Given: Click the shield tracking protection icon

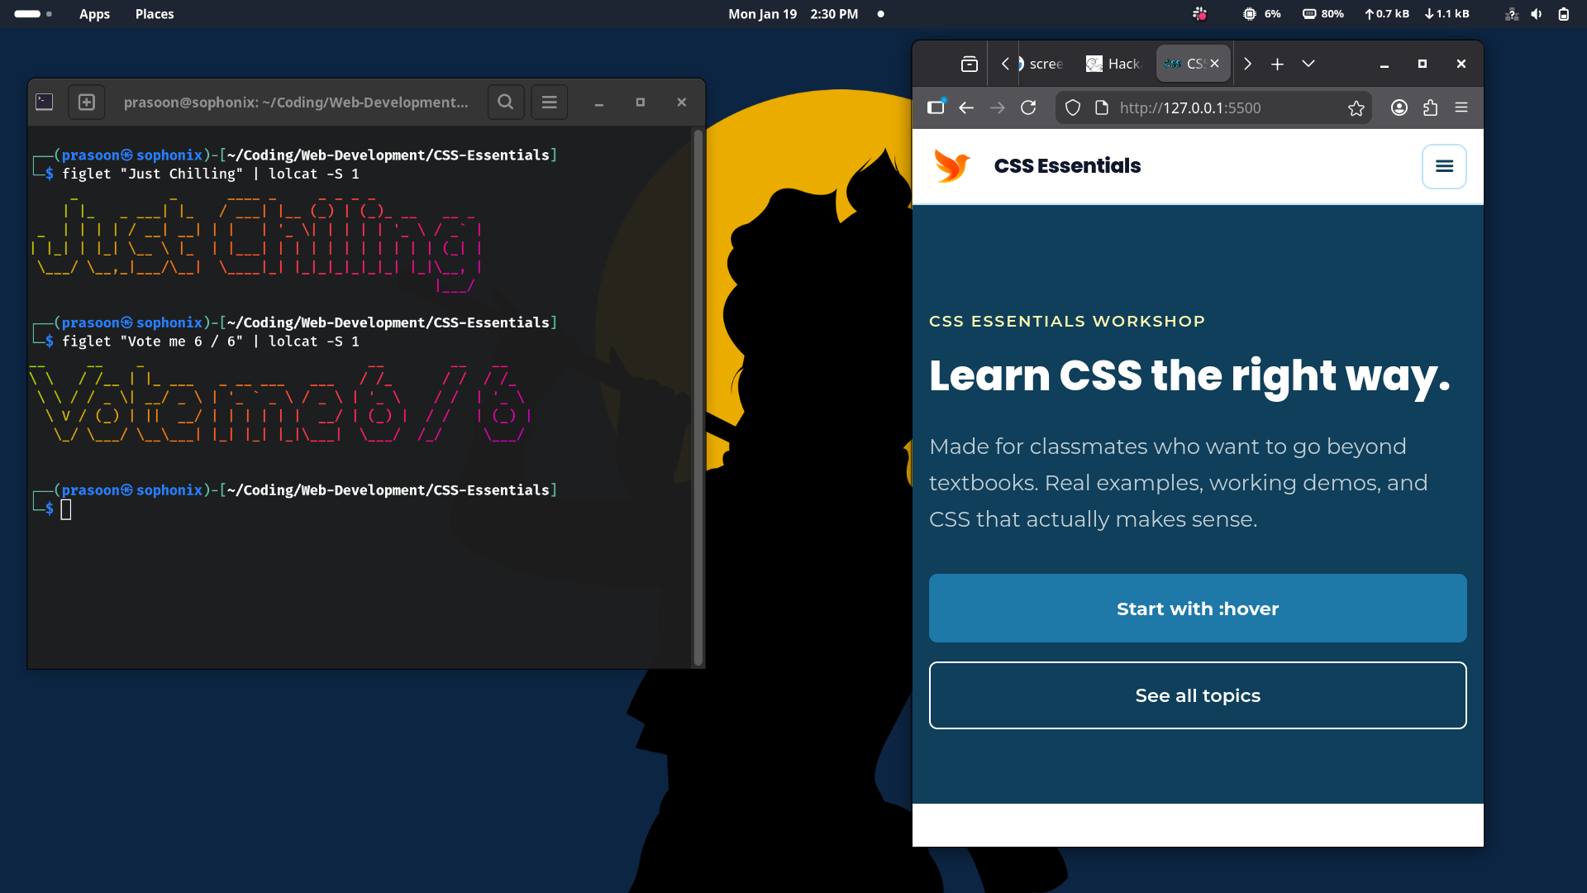Looking at the screenshot, I should [1073, 107].
